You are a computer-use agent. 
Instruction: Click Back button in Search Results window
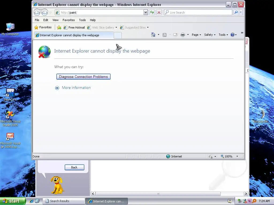pos(74,167)
